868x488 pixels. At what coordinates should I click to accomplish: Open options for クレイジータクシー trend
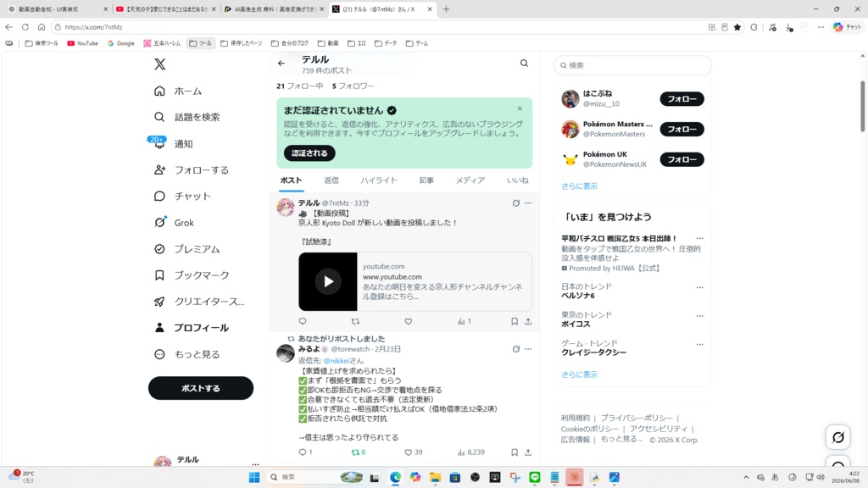click(699, 344)
